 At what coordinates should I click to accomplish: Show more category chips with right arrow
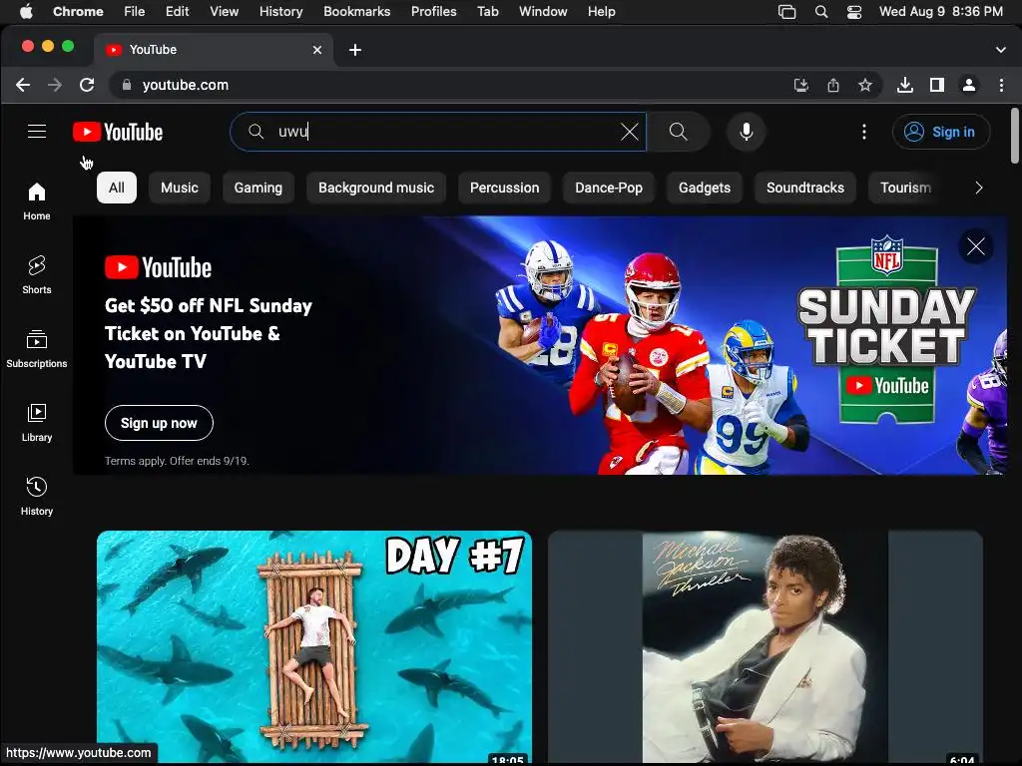[x=978, y=188]
